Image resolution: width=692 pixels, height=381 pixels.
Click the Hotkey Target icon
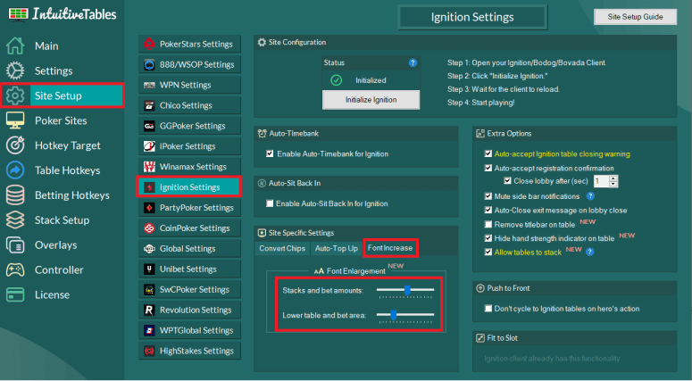(x=15, y=145)
